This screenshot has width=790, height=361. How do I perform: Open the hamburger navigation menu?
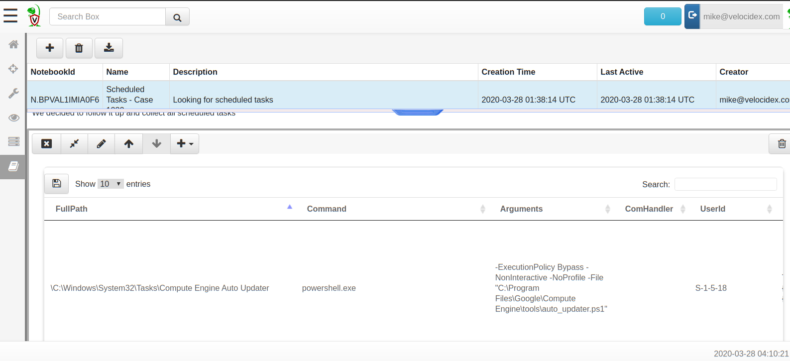tap(10, 16)
